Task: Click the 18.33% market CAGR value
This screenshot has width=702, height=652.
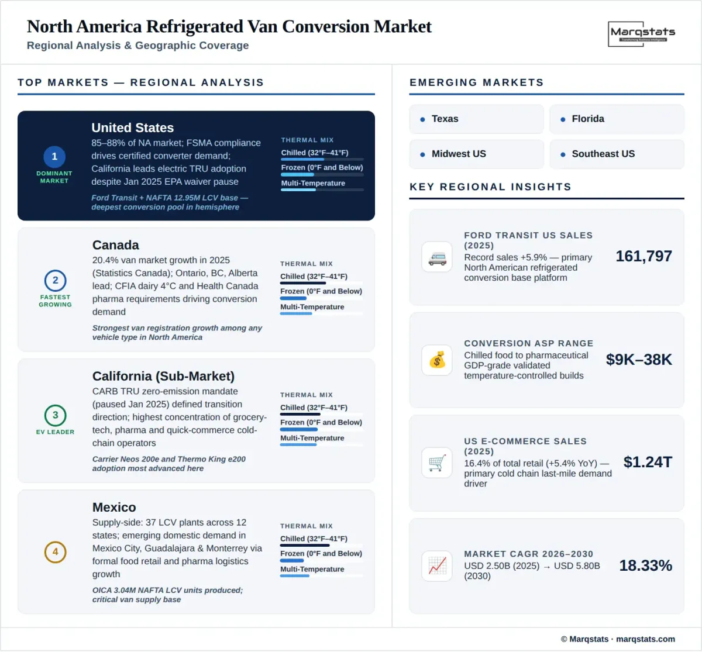Action: (x=646, y=565)
